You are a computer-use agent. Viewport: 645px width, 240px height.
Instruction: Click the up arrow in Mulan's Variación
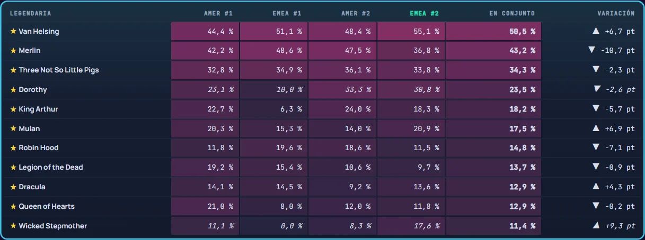[x=596, y=128]
